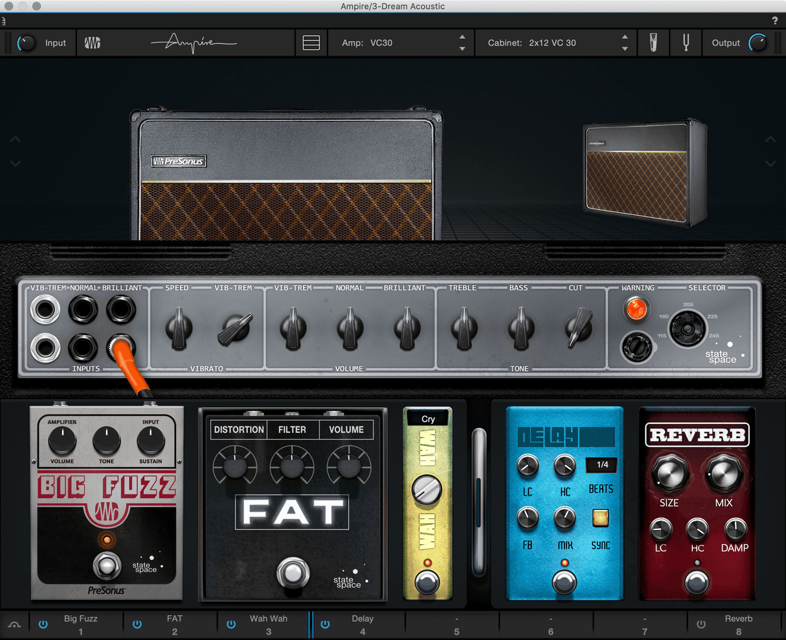
Task: Click the rack view list icon
Action: (311, 43)
